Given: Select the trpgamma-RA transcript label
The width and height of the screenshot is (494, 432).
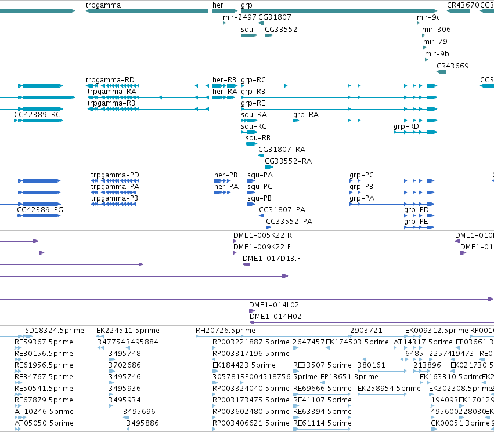Looking at the screenshot, I should [112, 92].
